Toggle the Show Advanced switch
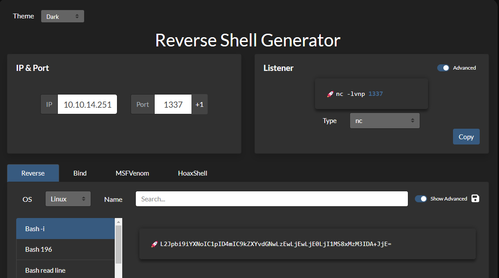 click(x=421, y=199)
